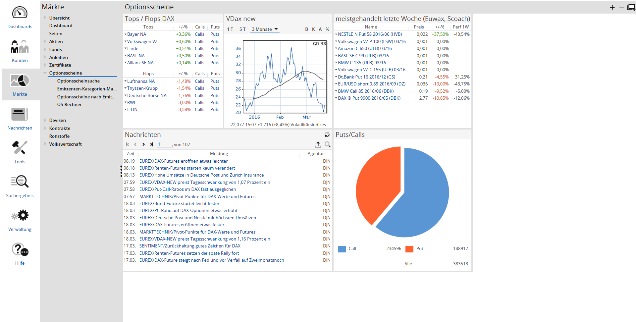The height and width of the screenshot is (322, 636).
Task: Expand the Aktien tree node
Action: point(45,41)
